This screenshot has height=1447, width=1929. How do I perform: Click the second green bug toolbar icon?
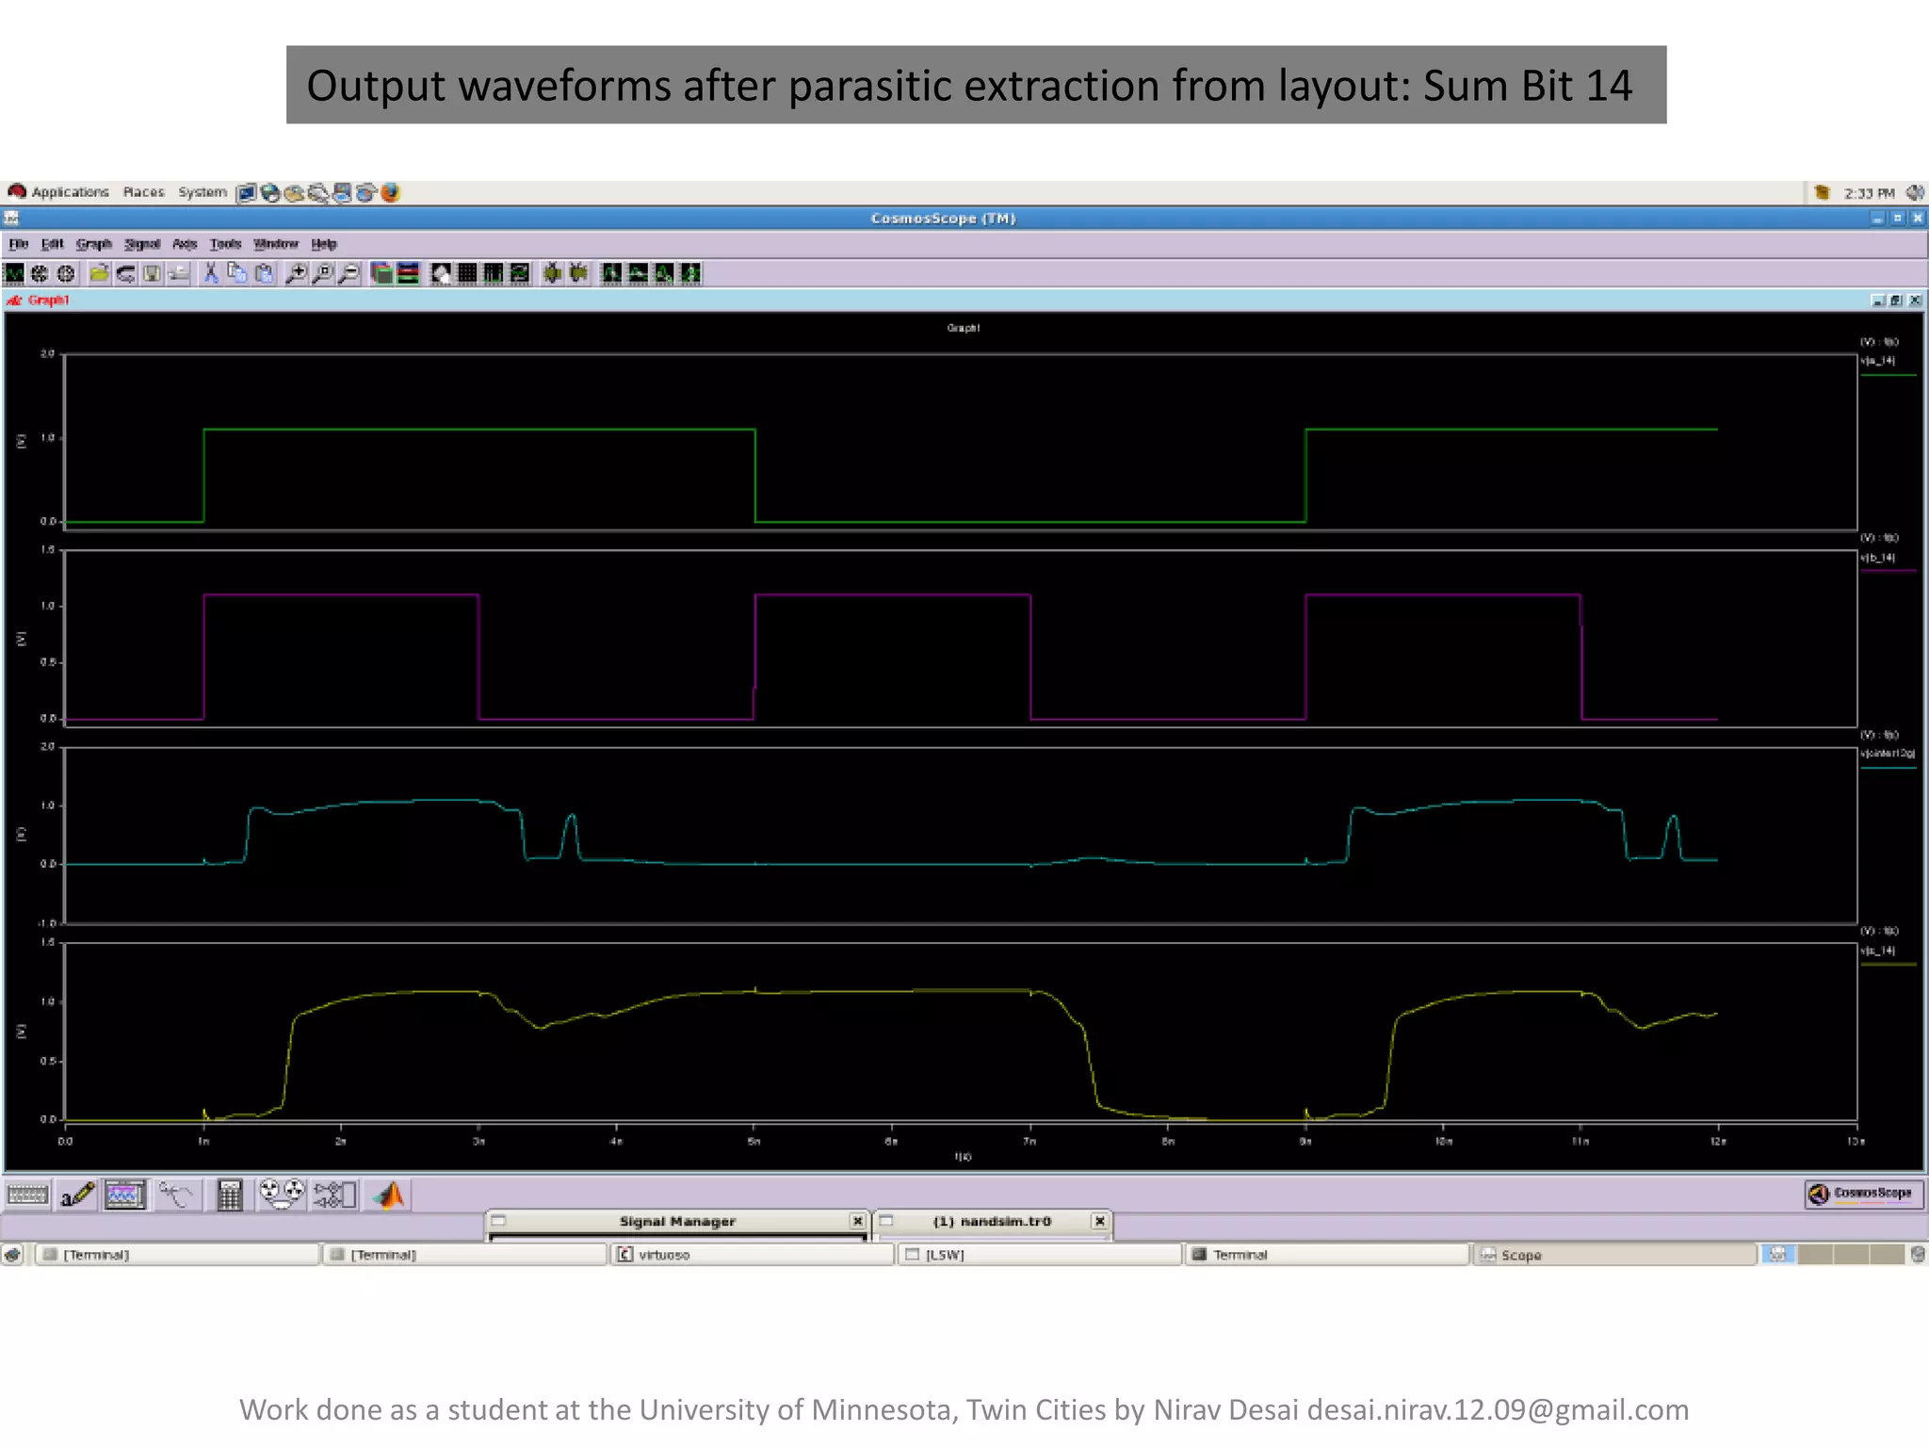[x=578, y=274]
